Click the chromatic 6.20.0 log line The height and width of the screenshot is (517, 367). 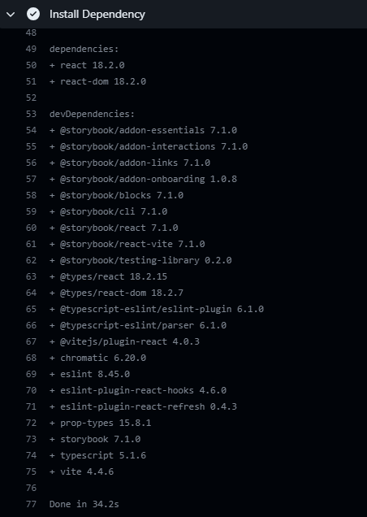click(x=98, y=358)
